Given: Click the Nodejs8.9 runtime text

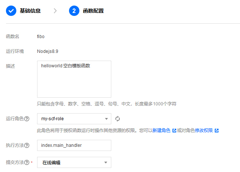Looking at the screenshot, I should pos(47,51).
